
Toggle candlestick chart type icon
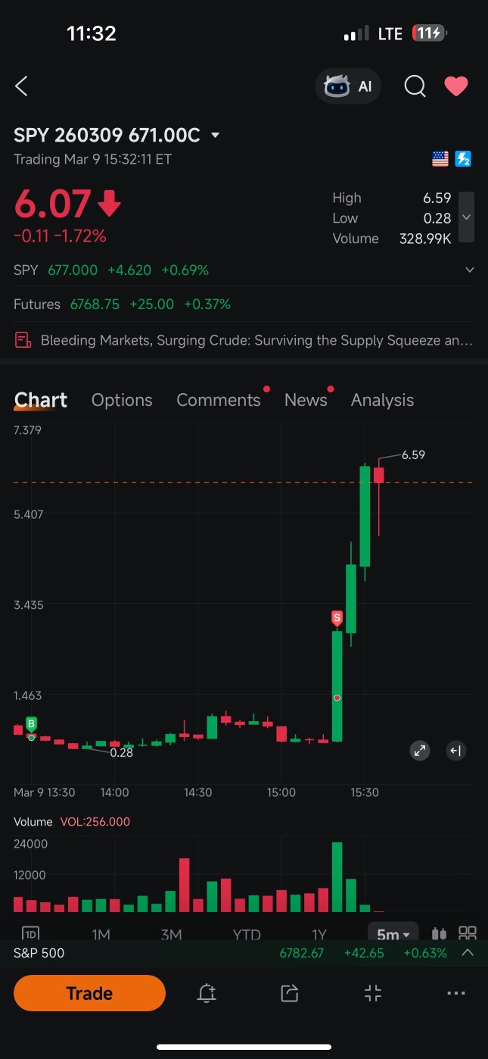[x=439, y=934]
